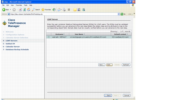Screen dimensions: 175x100
Task: Go to the Home page icon
Action: tap(29, 10)
